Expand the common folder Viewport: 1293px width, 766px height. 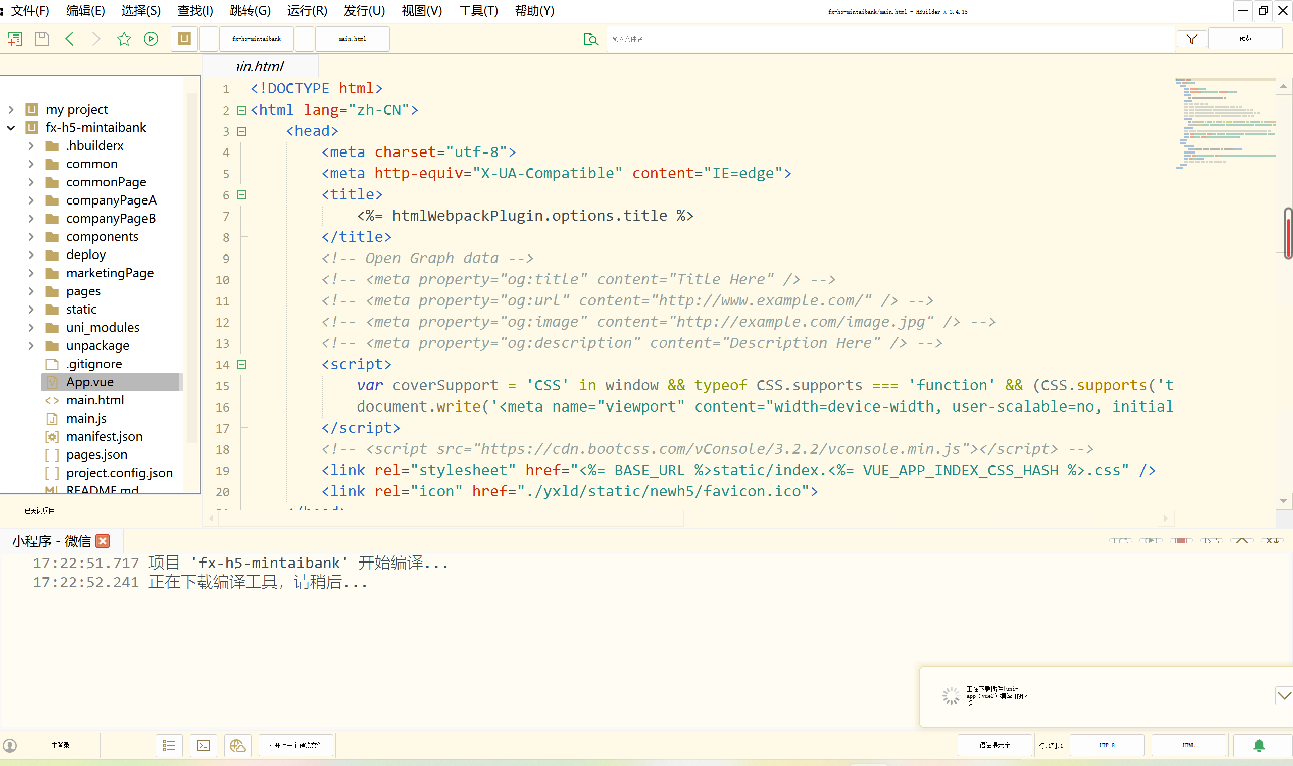(31, 164)
